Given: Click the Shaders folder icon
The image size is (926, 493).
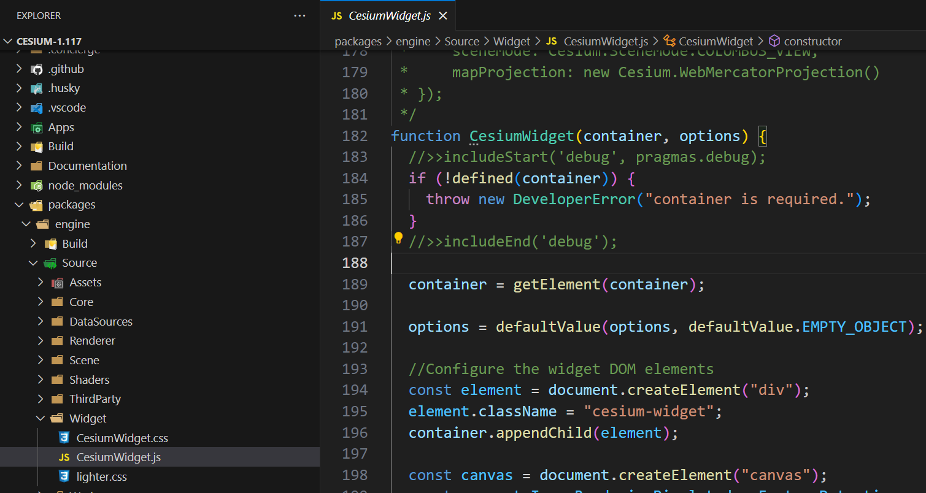Looking at the screenshot, I should (58, 380).
